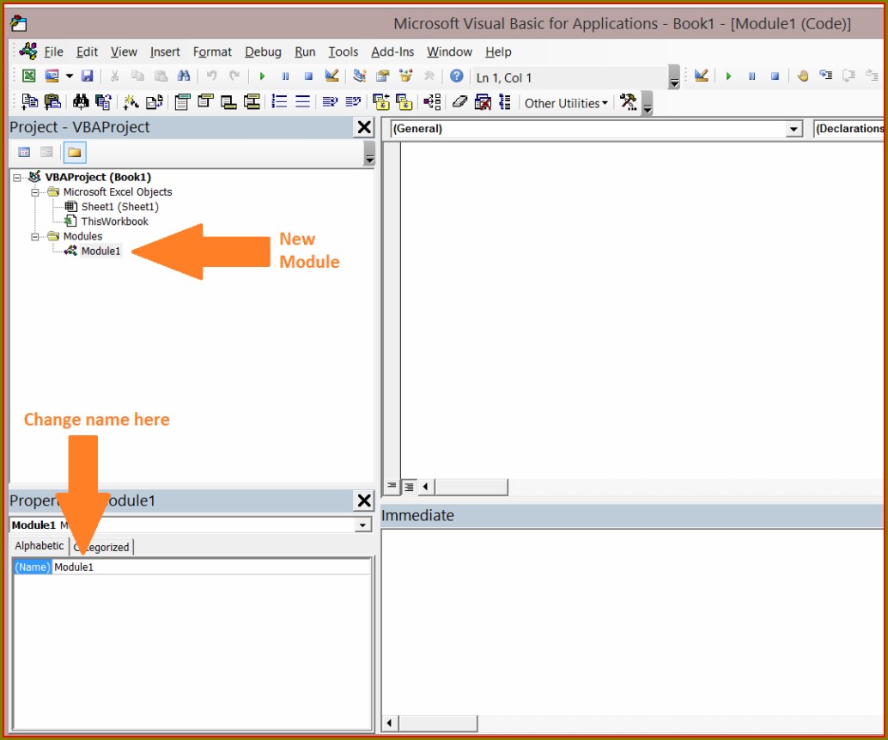Select ThisWorkbook in the project tree
This screenshot has width=888, height=740.
(x=114, y=221)
